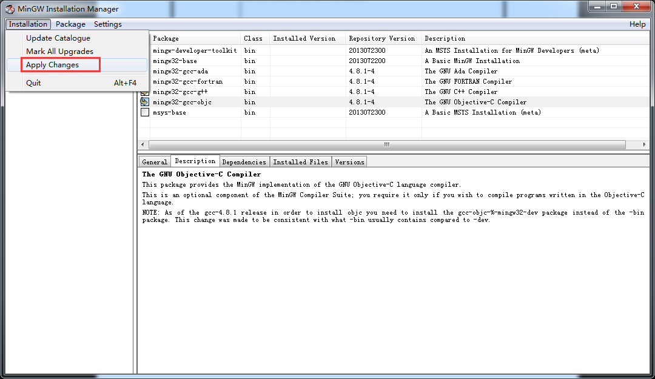The image size is (655, 379).
Task: Open the MinGW app icon in title bar
Action: [10, 8]
